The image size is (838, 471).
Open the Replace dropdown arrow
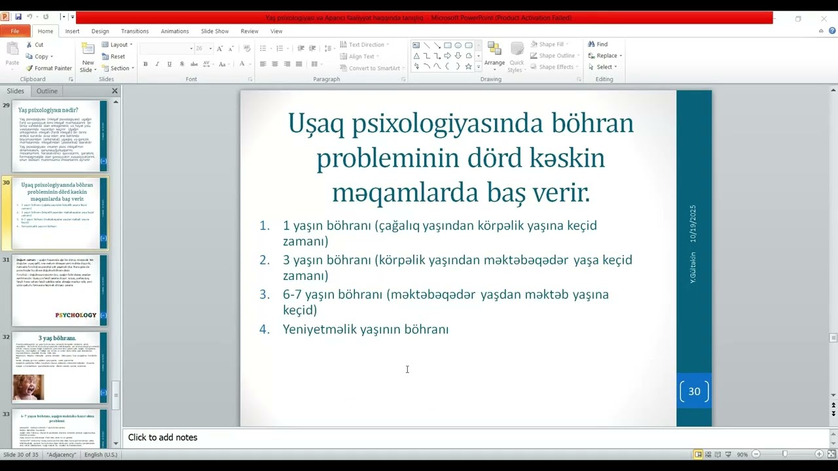point(621,56)
